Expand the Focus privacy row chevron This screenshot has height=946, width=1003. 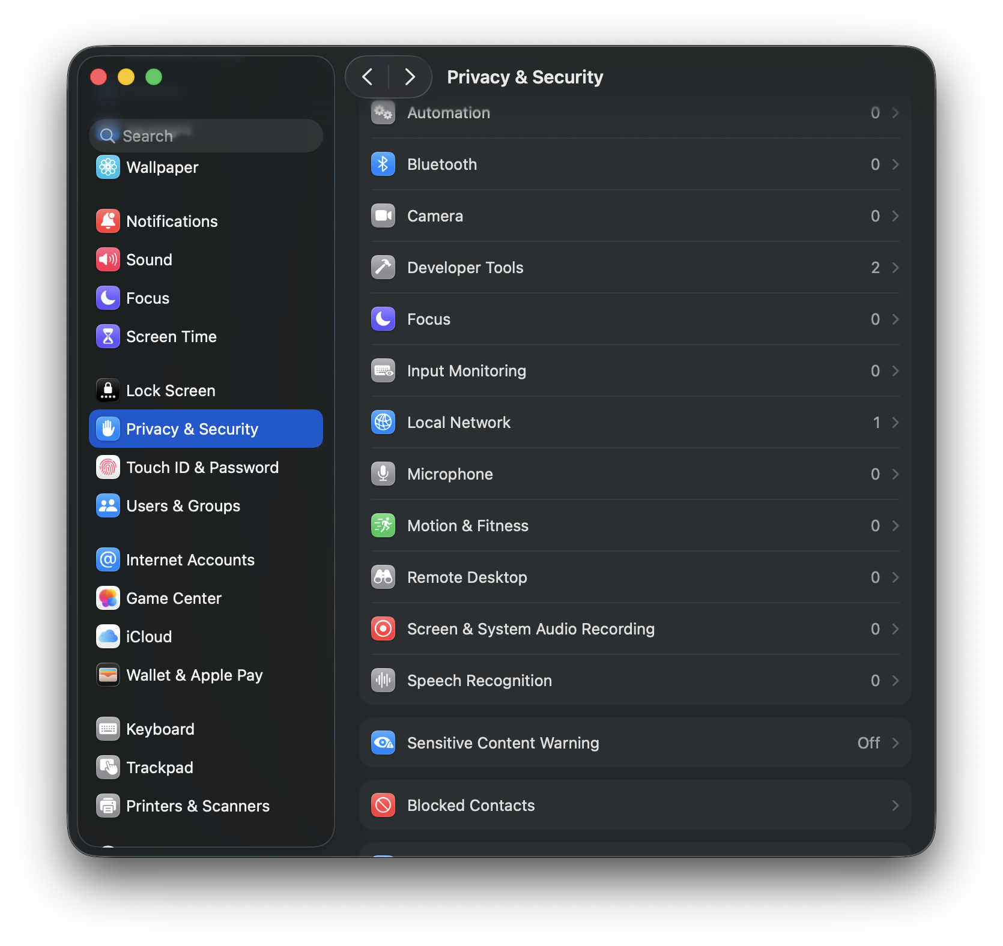895,319
